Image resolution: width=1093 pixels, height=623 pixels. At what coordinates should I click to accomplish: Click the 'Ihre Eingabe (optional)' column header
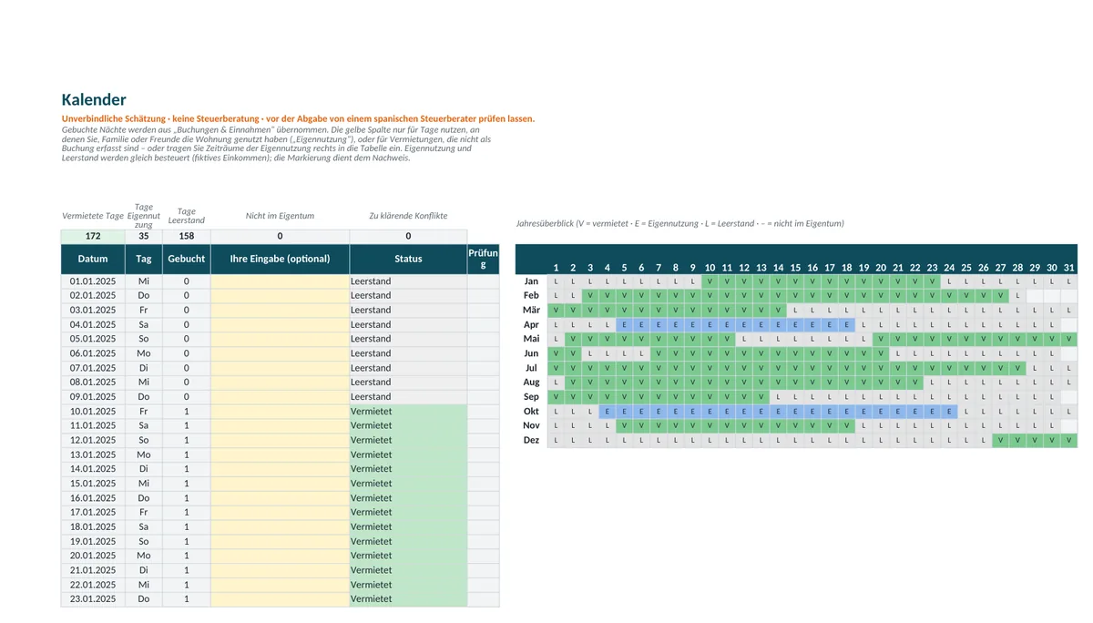tap(280, 259)
